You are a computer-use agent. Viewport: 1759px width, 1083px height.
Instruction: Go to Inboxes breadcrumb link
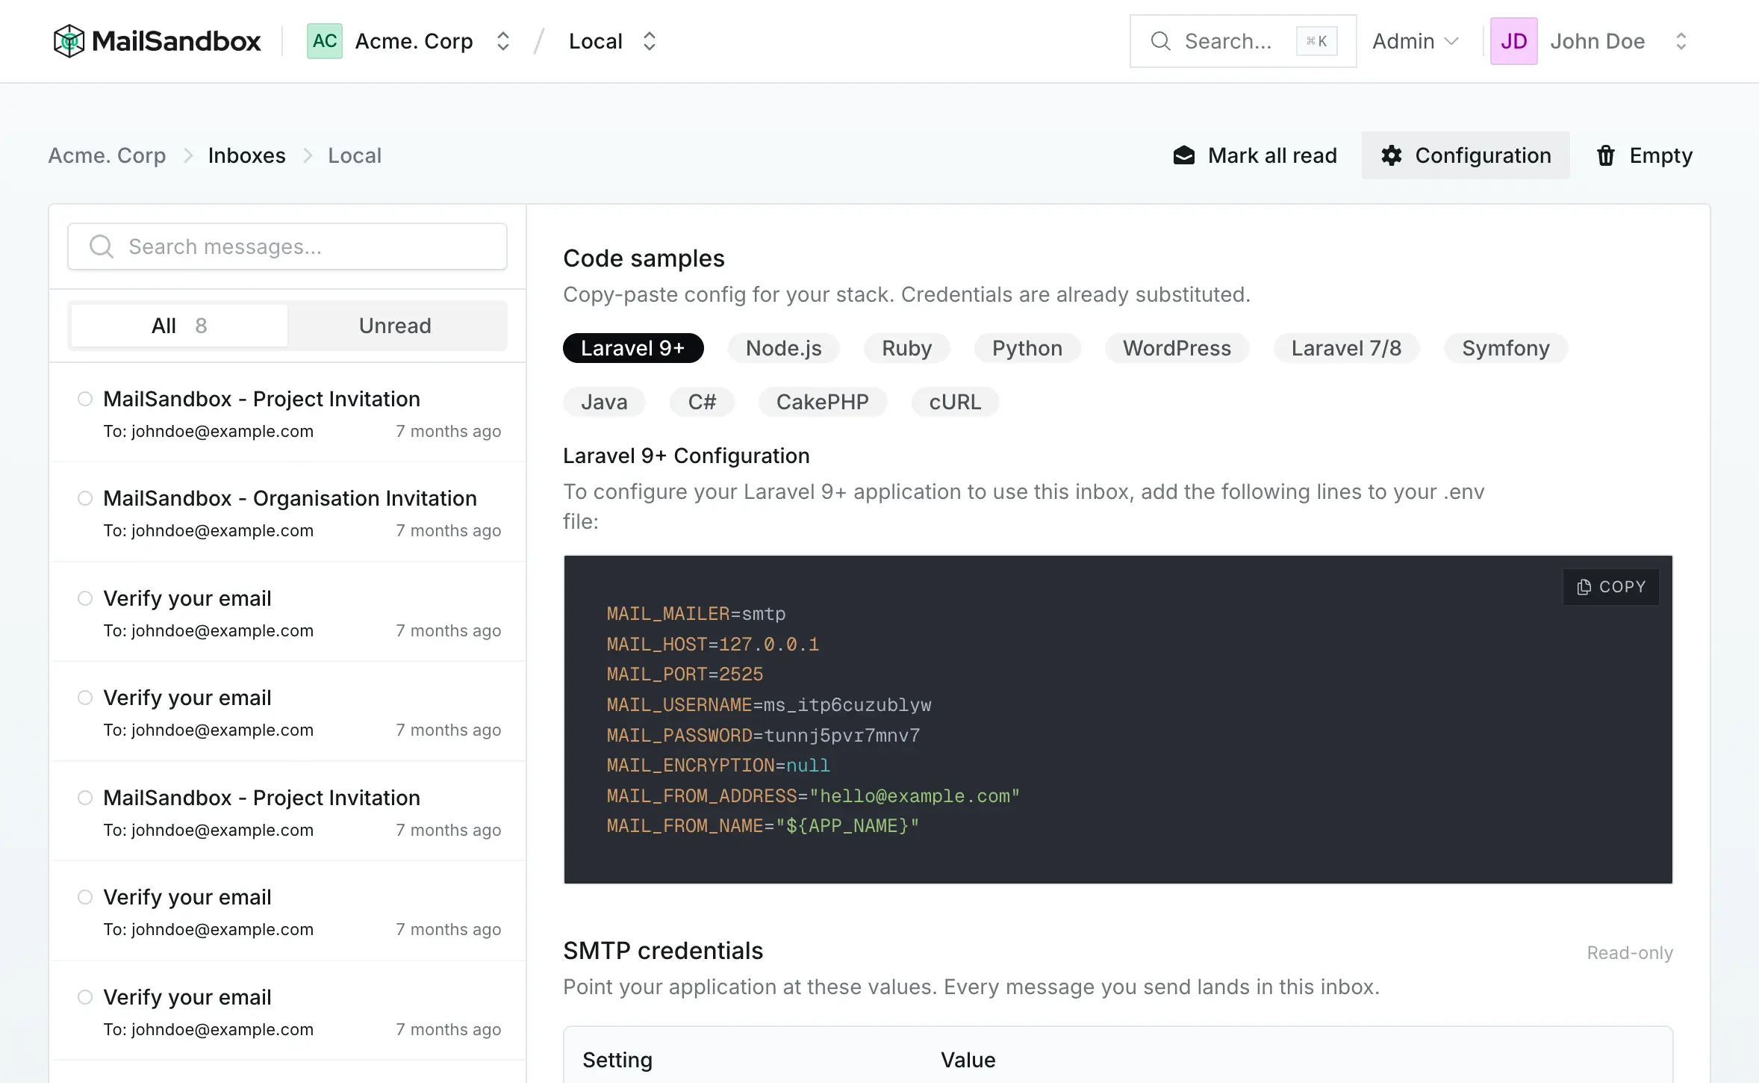[246, 155]
